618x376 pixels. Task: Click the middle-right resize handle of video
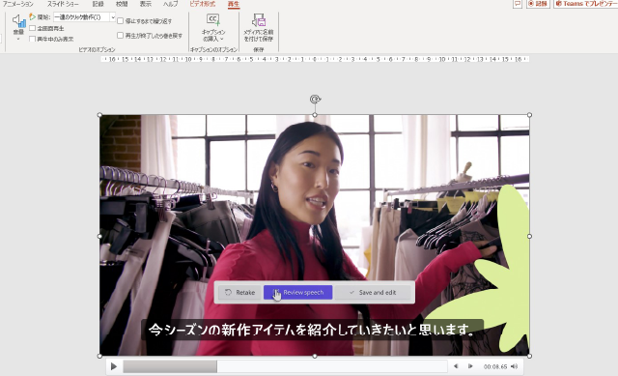tap(529, 236)
